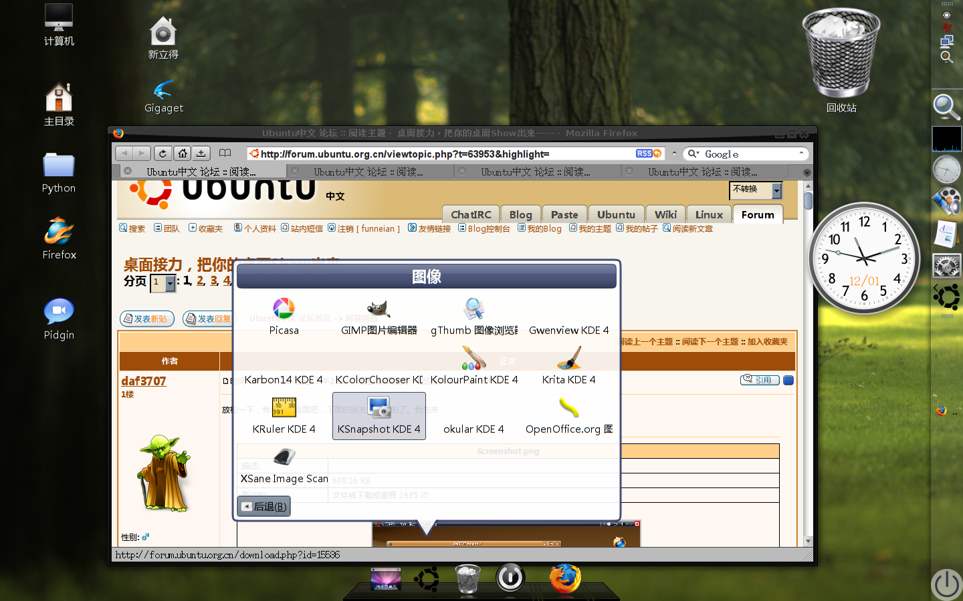Open the 回收站 trash on desktop
This screenshot has width=963, height=601.
[841, 60]
